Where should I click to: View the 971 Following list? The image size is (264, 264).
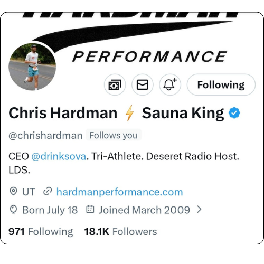41,231
